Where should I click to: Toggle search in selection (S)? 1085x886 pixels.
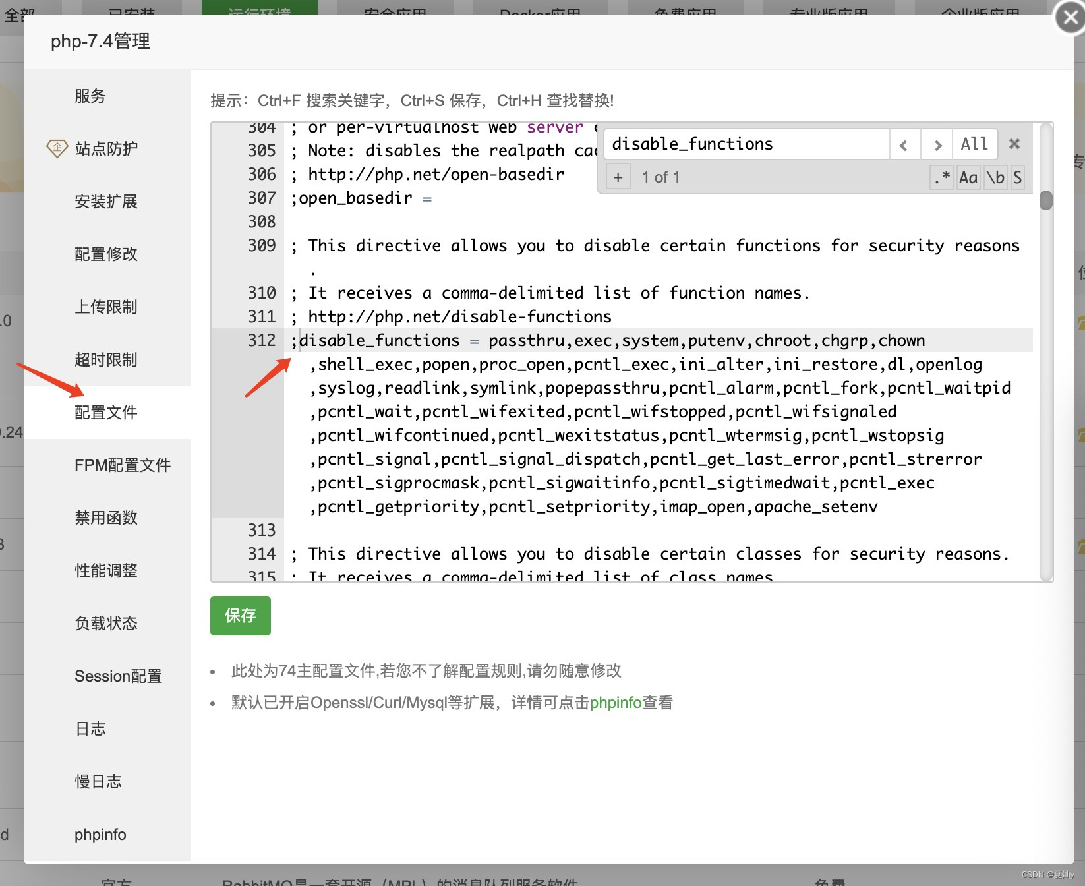(x=1017, y=177)
